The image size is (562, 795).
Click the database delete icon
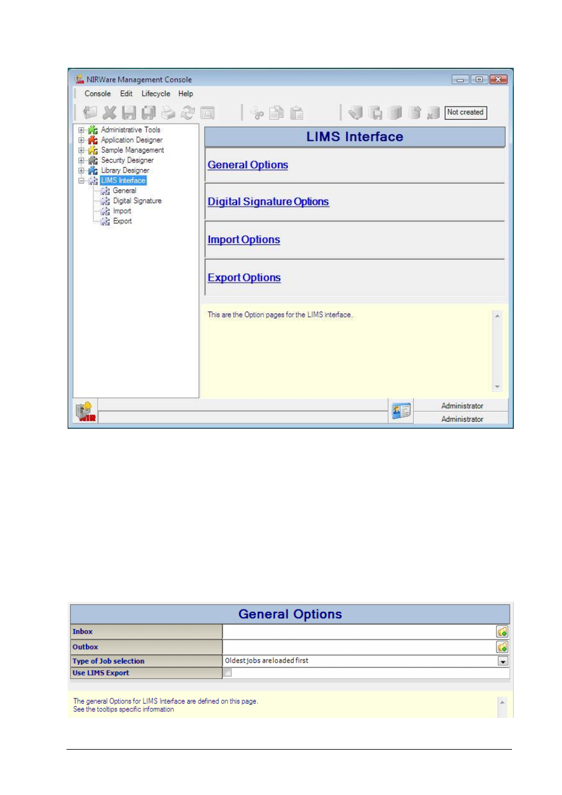coord(434,112)
